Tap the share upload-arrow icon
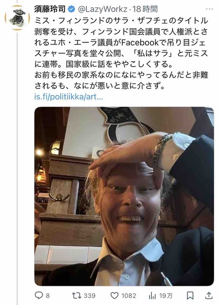Screen dimensions: 219x305 (209, 295)
